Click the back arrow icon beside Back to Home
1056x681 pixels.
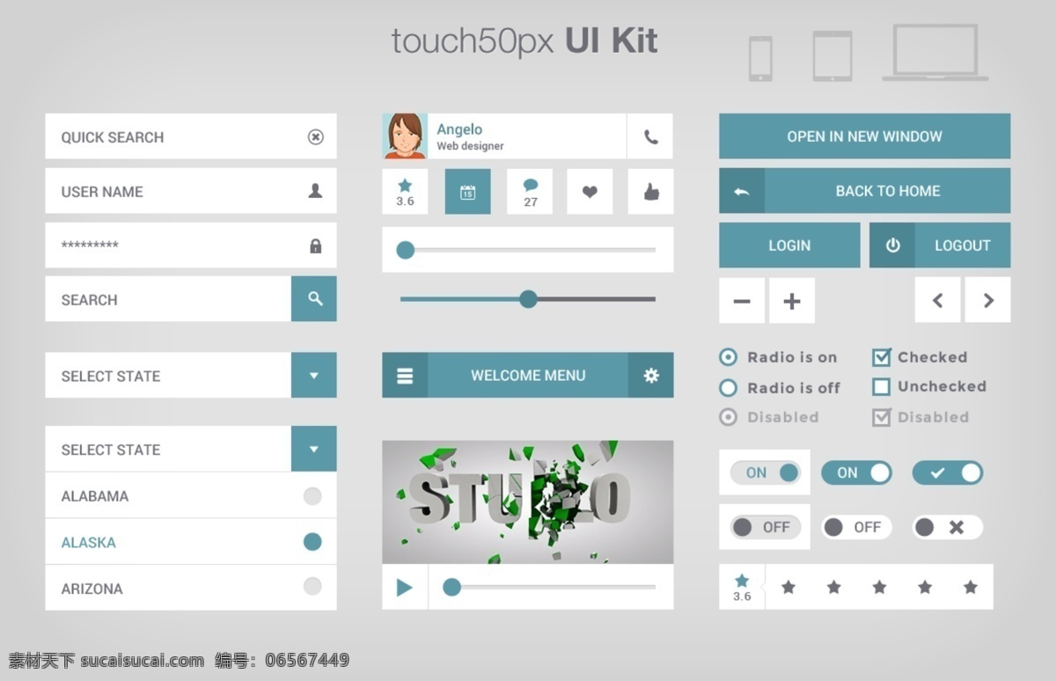point(742,191)
